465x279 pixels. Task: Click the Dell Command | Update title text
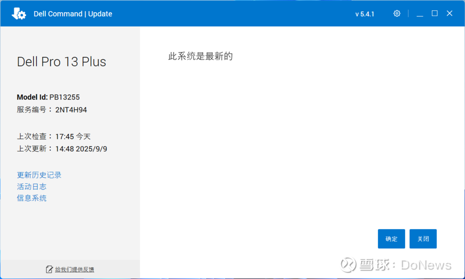click(x=73, y=14)
